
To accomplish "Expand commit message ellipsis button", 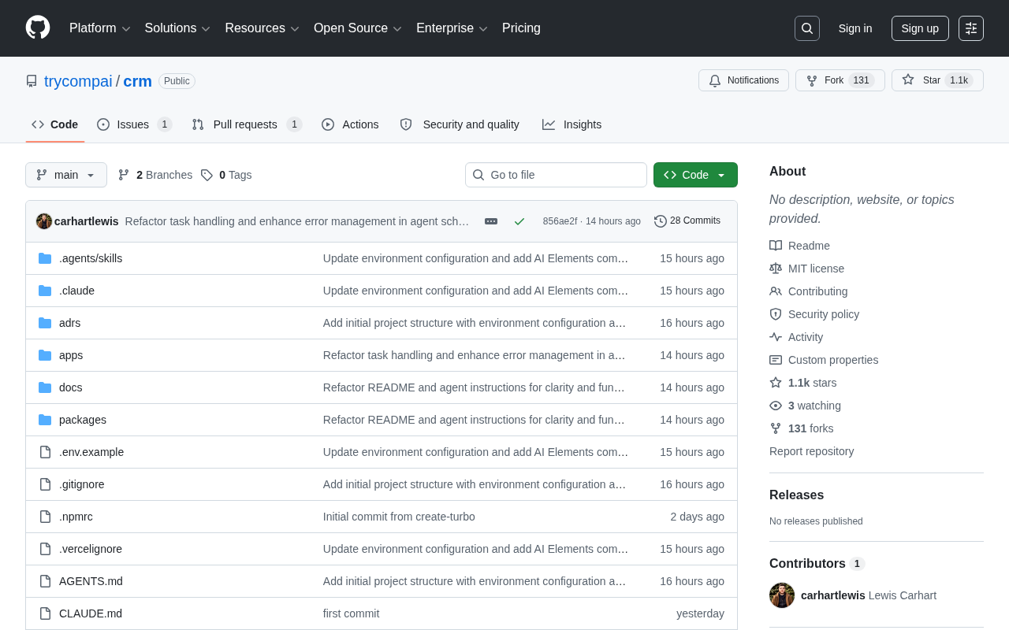I will 491,221.
